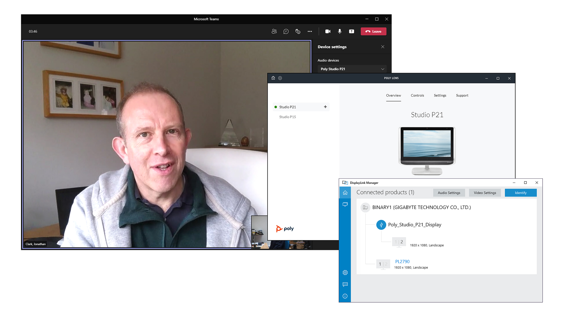Open DisplayLink Audio Settings

tap(449, 193)
